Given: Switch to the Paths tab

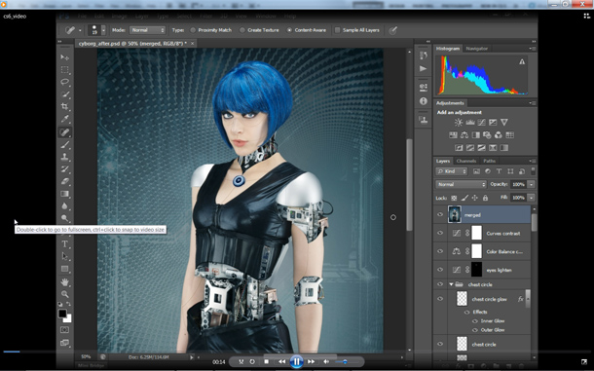Looking at the screenshot, I should tap(489, 161).
